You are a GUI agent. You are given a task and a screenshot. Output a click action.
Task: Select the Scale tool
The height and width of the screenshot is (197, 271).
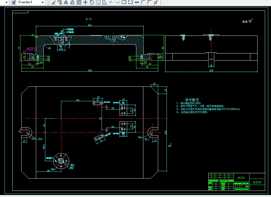click(x=98, y=2)
